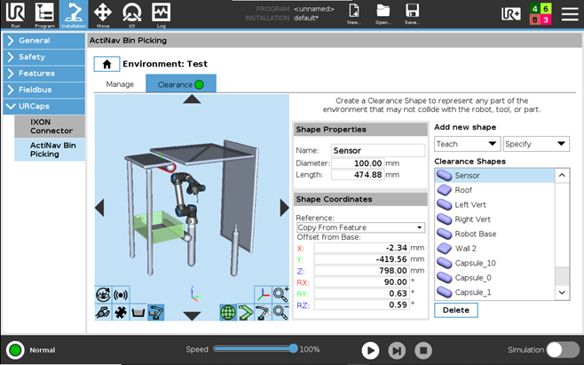Click the robot ghost motion icon

[x=263, y=312]
